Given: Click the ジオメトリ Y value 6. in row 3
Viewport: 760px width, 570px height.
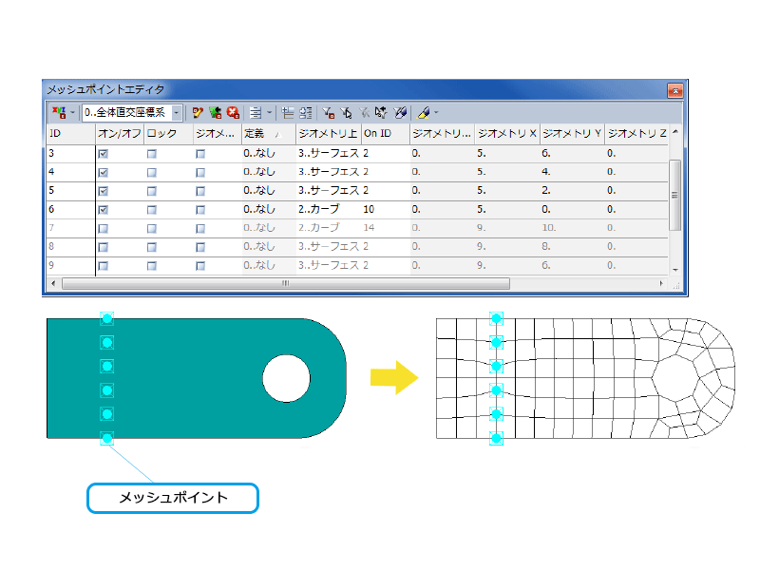Looking at the screenshot, I should pyautogui.click(x=546, y=154).
